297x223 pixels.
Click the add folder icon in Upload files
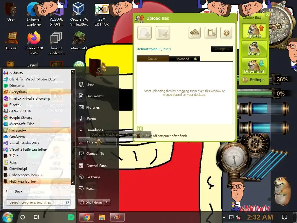point(163,33)
